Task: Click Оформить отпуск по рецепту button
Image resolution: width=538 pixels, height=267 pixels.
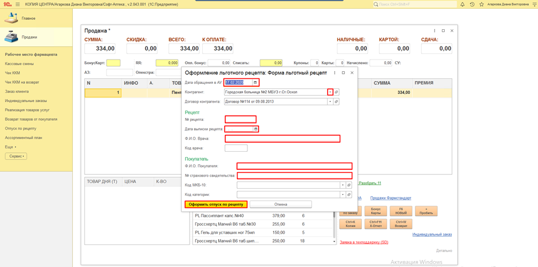Action: coord(216,205)
